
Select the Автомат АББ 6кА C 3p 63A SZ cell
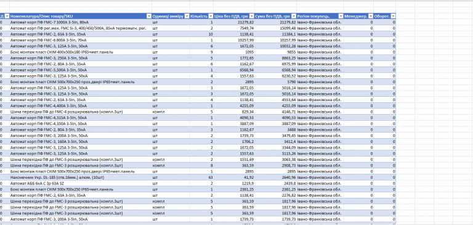[81, 183]
